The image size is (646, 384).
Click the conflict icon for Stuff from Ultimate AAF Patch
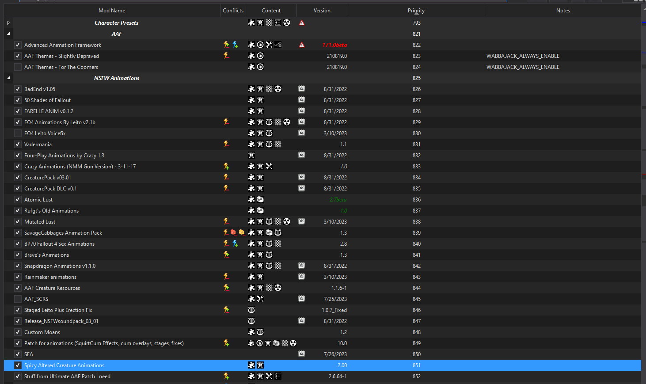(x=226, y=376)
